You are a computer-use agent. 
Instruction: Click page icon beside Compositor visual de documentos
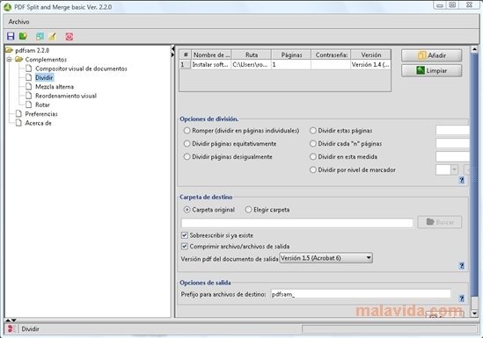29,68
